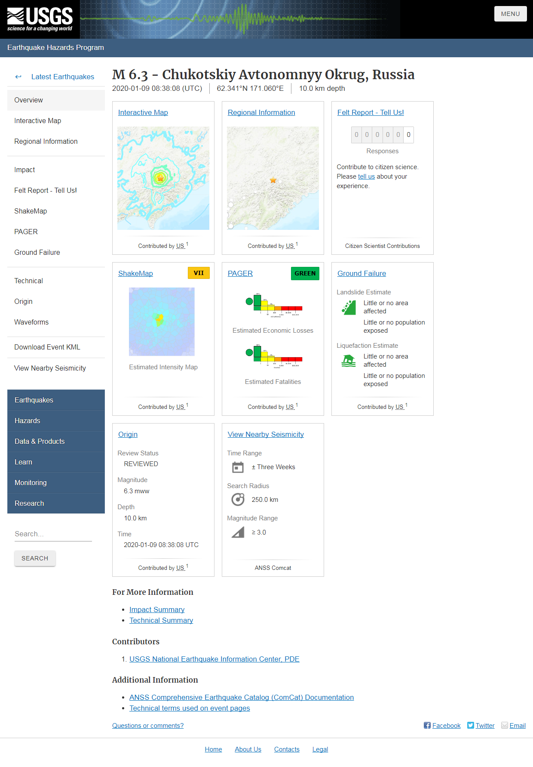Image resolution: width=533 pixels, height=767 pixels.
Task: Open the Interactive Map thumbnail image
Action: pos(163,178)
